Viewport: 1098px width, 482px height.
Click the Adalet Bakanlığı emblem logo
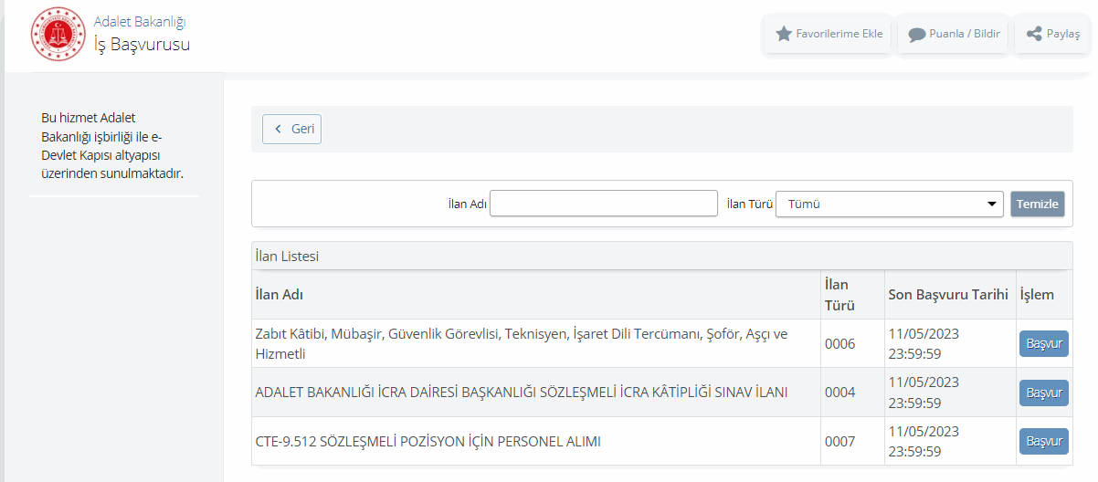point(58,34)
